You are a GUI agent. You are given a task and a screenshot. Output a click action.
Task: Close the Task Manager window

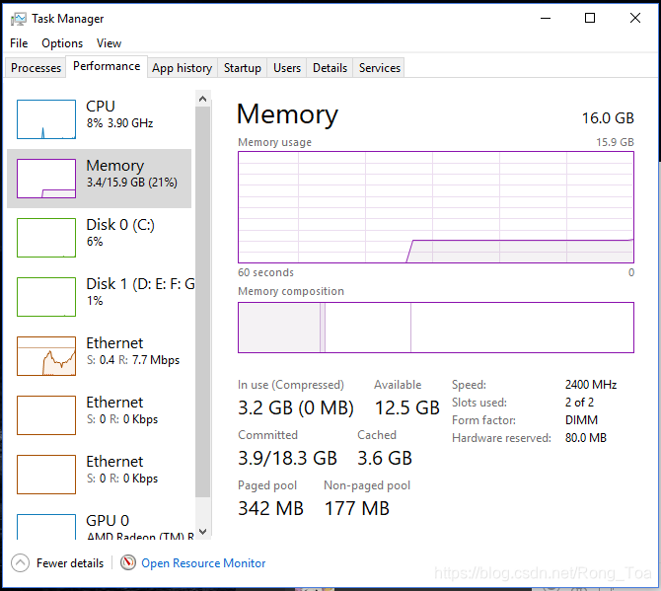[x=635, y=18]
